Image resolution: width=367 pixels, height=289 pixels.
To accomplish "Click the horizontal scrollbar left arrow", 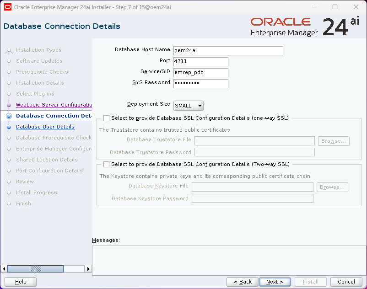I will [5, 269].
